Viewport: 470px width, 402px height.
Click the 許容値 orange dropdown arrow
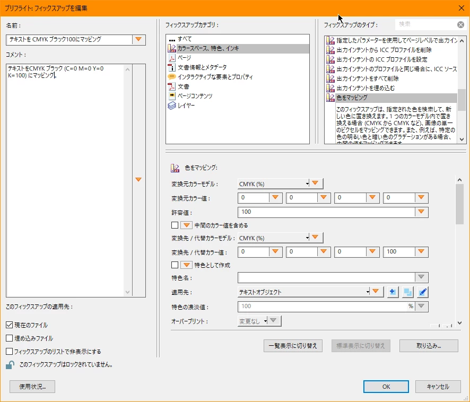(421, 212)
